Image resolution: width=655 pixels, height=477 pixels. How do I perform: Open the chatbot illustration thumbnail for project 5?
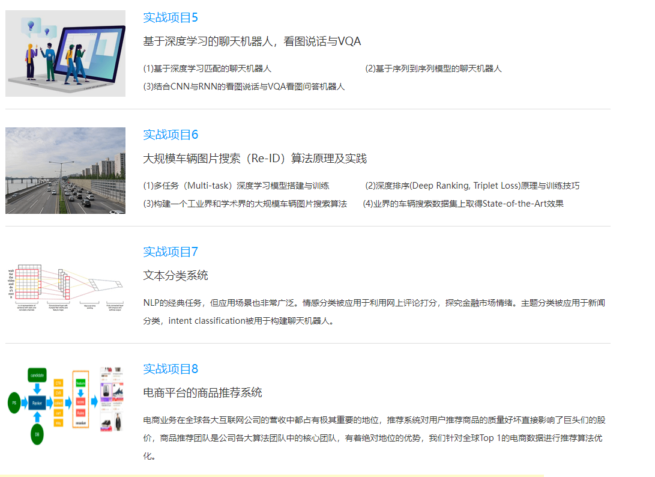[x=65, y=53]
